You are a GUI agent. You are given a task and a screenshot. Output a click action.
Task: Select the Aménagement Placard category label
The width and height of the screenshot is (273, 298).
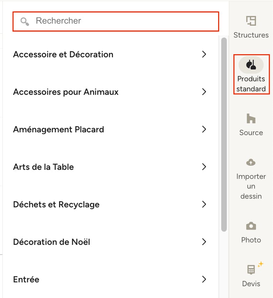click(59, 130)
